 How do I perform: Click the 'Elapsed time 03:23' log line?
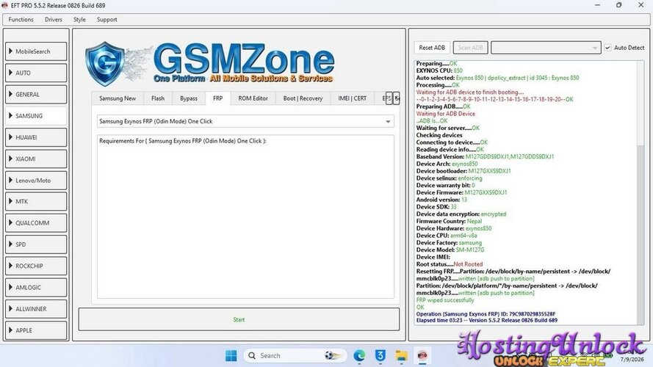tap(486, 321)
